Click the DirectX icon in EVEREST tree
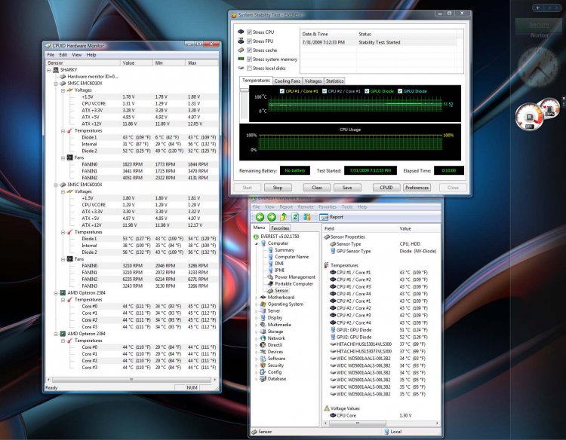Image resolution: width=566 pixels, height=440 pixels. tap(263, 345)
